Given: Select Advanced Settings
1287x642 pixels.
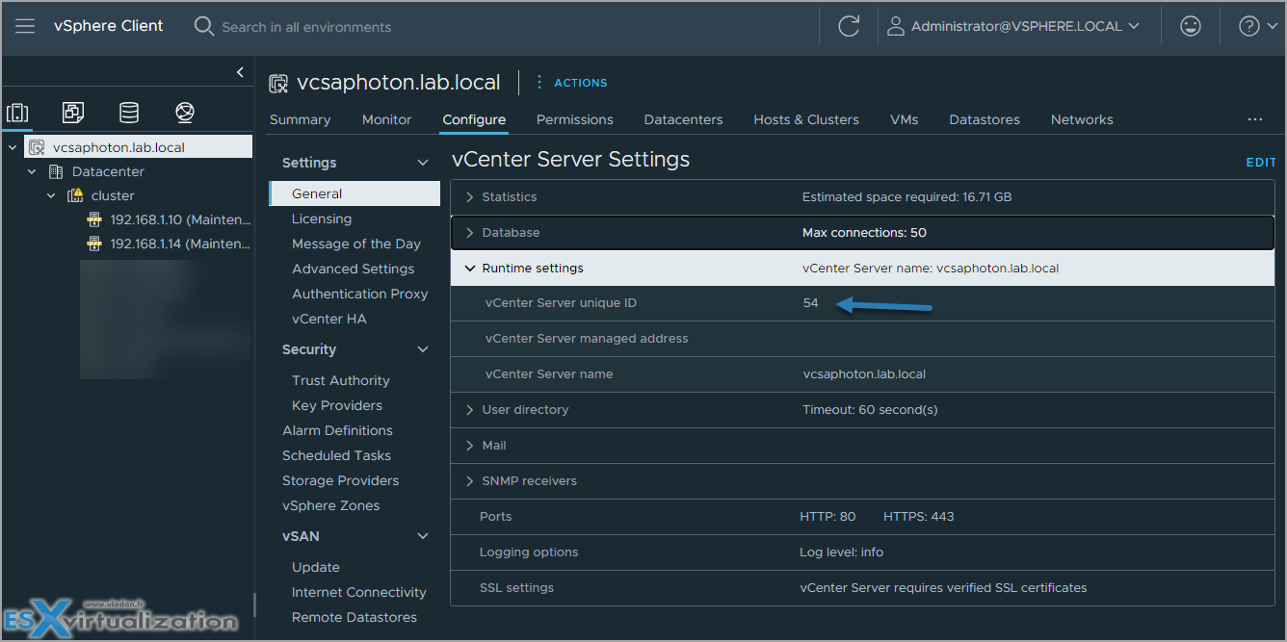Looking at the screenshot, I should pyautogui.click(x=353, y=269).
